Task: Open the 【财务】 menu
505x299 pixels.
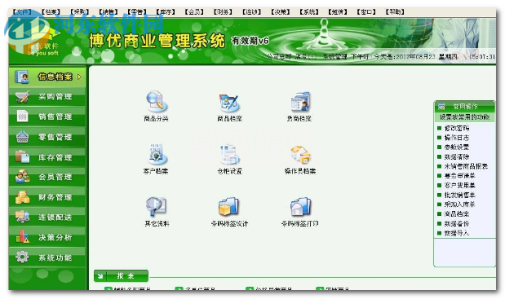Action: pyautogui.click(x=223, y=12)
